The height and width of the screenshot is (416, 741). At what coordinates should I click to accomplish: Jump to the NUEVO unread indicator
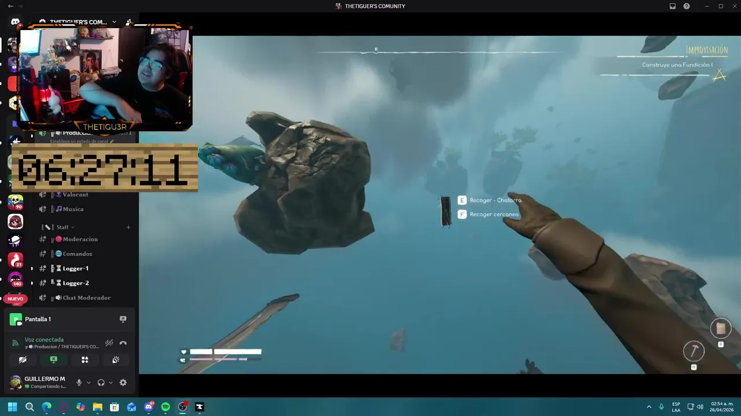15,299
